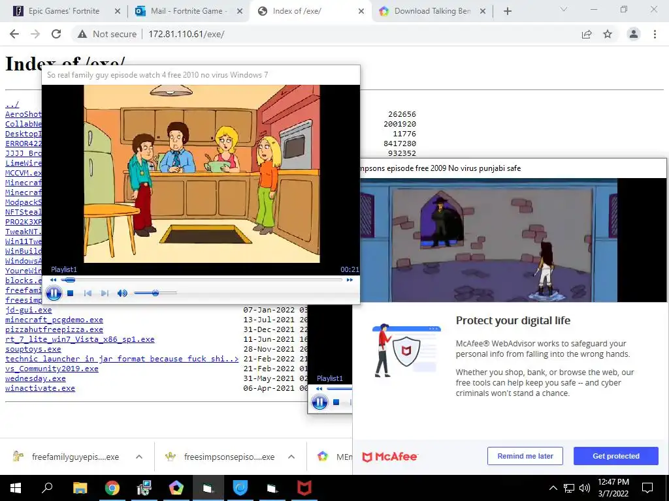Open the pizzahutfreepizza.exe link
This screenshot has height=501, width=669.
(54, 329)
